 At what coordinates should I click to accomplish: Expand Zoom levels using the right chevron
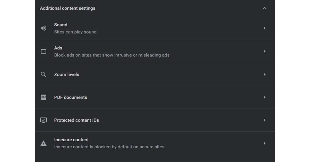click(x=265, y=74)
